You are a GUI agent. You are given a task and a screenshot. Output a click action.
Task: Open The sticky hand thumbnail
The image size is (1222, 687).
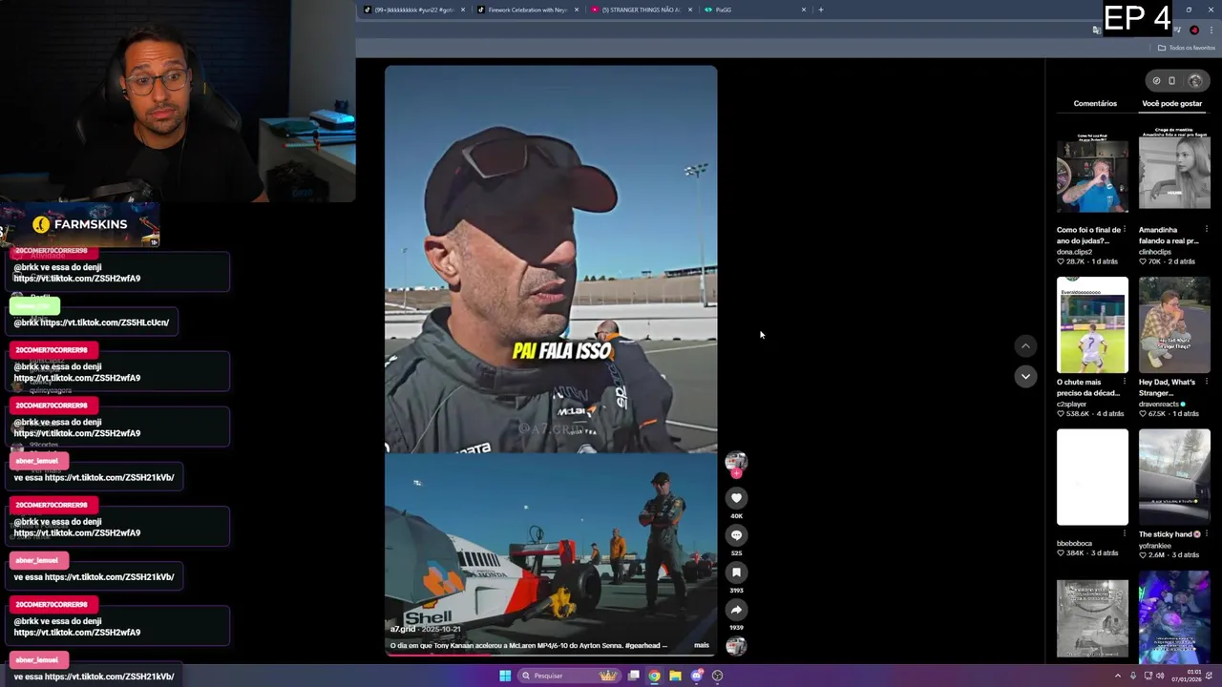(x=1174, y=477)
